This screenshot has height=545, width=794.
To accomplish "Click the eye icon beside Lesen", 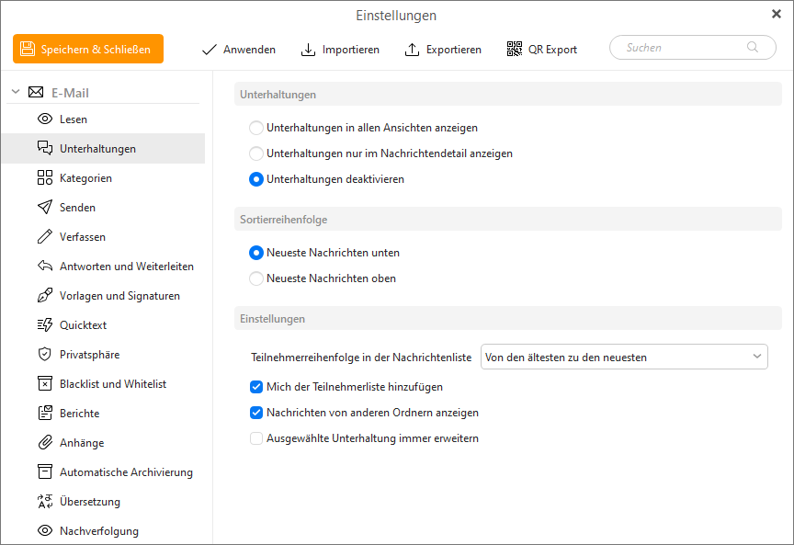I will (x=44, y=119).
